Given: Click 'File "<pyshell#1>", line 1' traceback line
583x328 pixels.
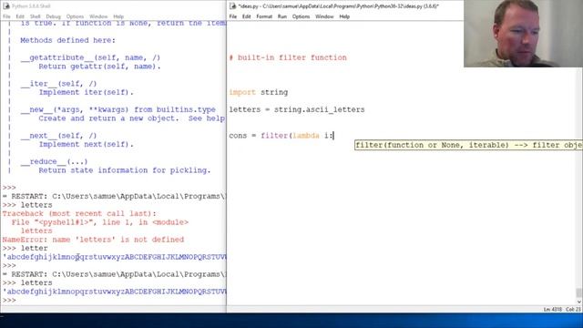Looking at the screenshot, I should tap(99, 222).
